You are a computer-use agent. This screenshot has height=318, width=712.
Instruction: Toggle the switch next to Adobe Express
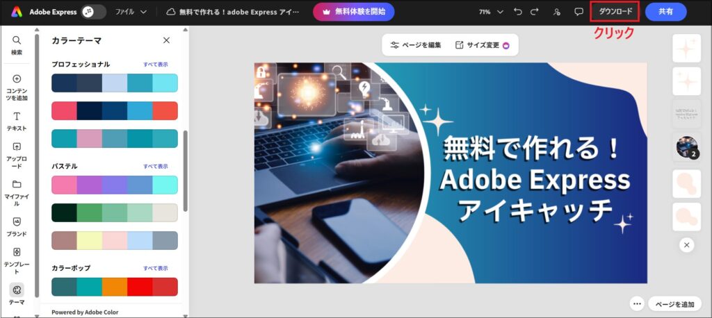pos(94,12)
